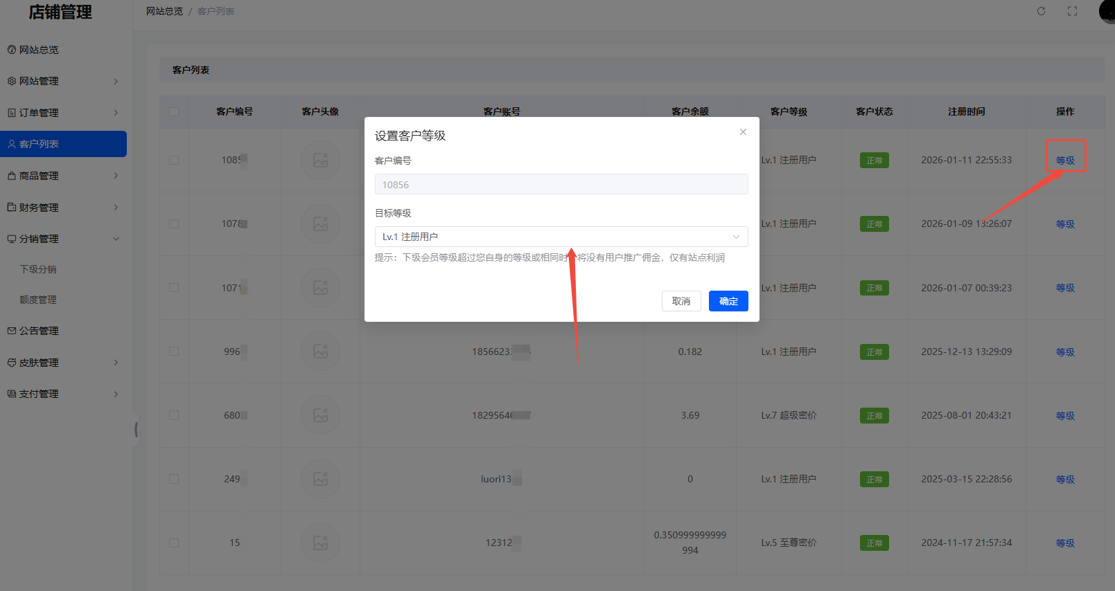This screenshot has width=1115, height=591.
Task: Click the refresh icon in top bar
Action: (x=1041, y=11)
